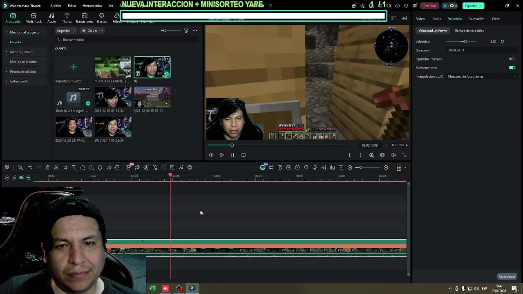Click the Buscar medios search field
This screenshot has height=294, width=523.
pos(127,40)
